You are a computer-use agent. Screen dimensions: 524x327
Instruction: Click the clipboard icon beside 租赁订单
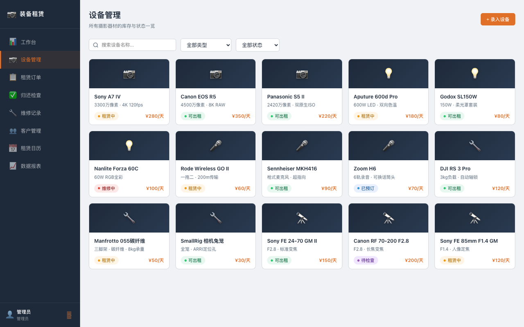point(13,77)
